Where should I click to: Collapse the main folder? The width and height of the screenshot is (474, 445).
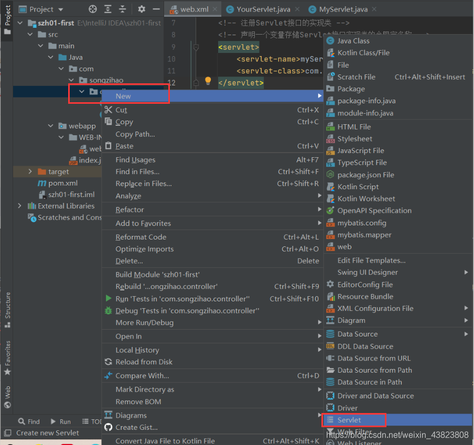[41, 46]
